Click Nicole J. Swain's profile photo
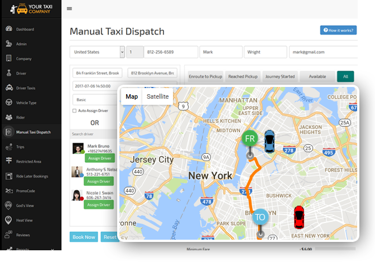 pyautogui.click(x=77, y=195)
